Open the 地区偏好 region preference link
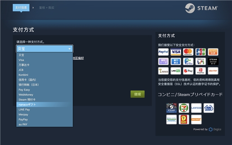 78,58
